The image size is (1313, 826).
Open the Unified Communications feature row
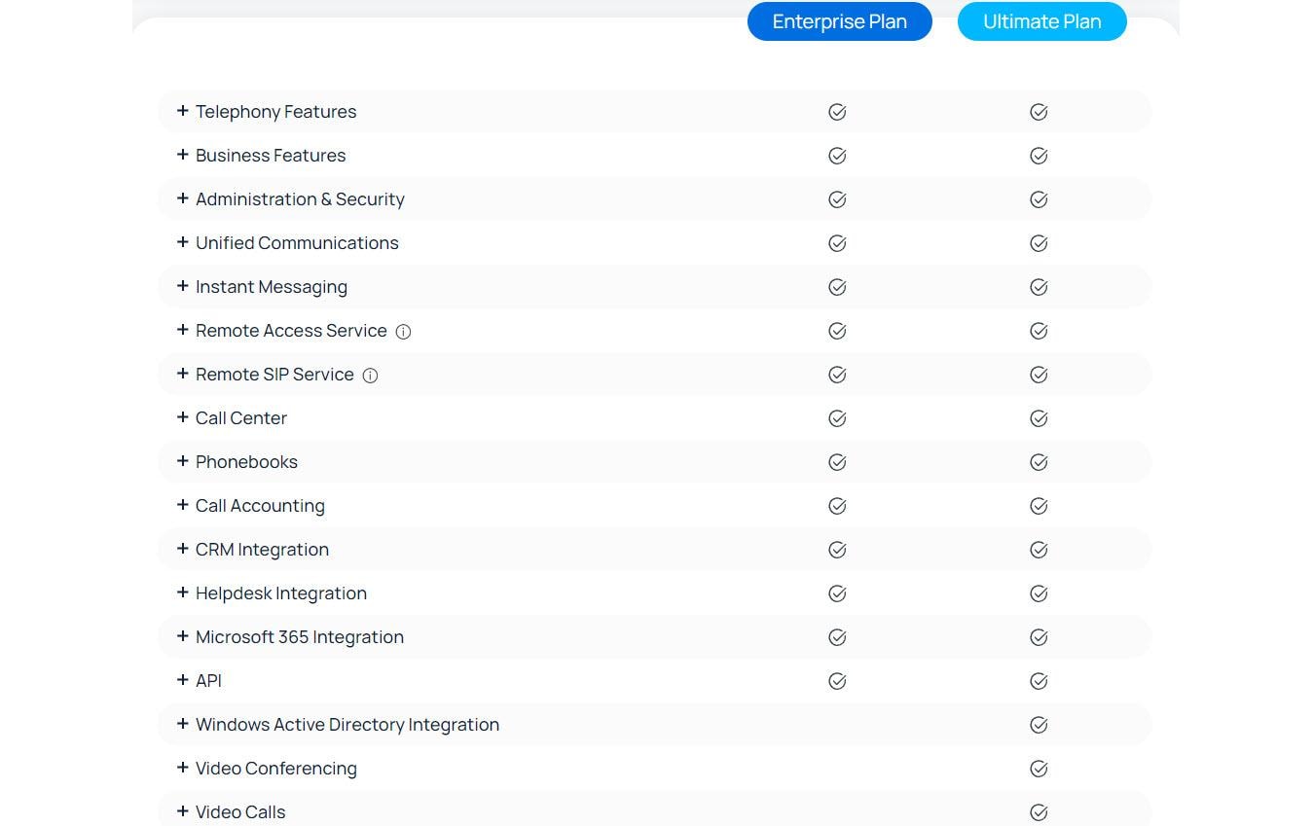click(x=296, y=243)
